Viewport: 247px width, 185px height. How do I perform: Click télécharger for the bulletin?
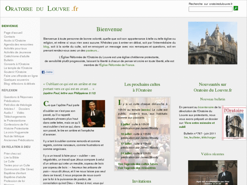[209, 137]
